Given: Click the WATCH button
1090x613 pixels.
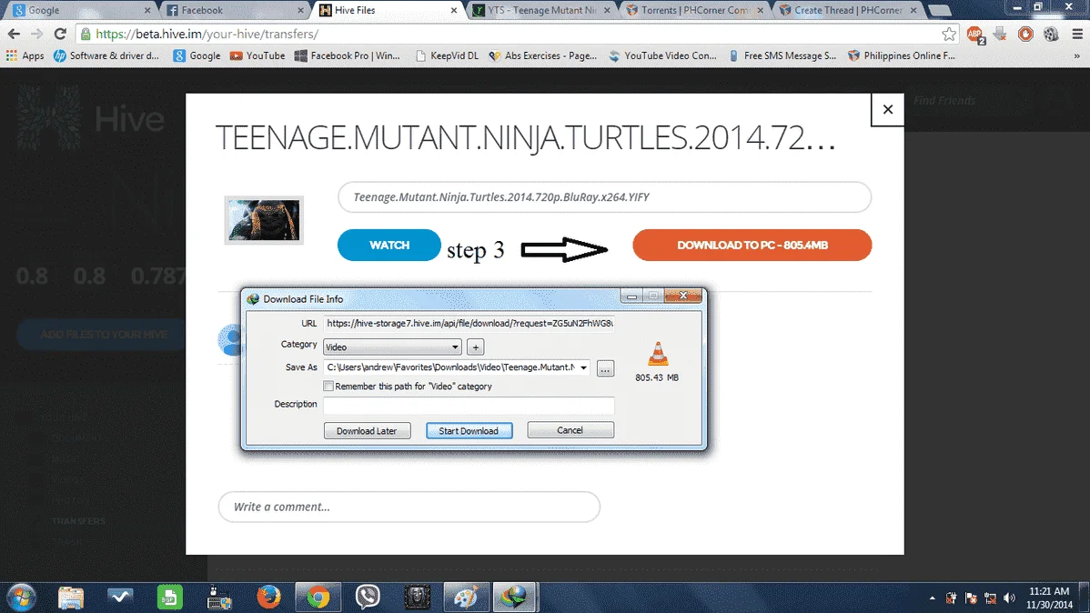Looking at the screenshot, I should pos(389,246).
